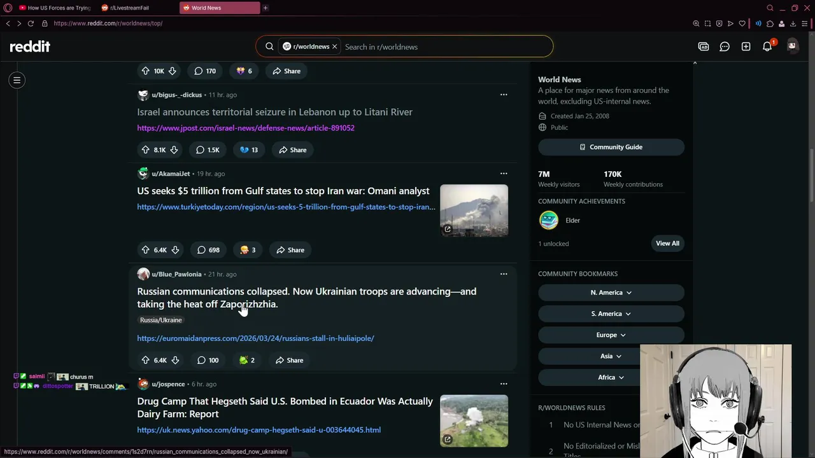This screenshot has width=815, height=458.
Task: Open options menu for u/jospence post
Action: [x=504, y=384]
